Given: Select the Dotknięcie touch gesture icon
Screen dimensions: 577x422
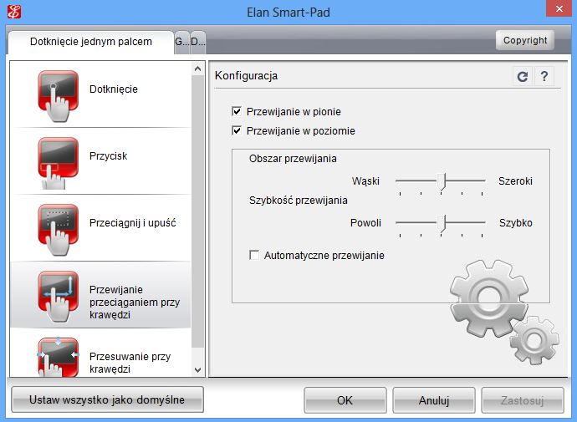Looking at the screenshot, I should click(x=59, y=95).
